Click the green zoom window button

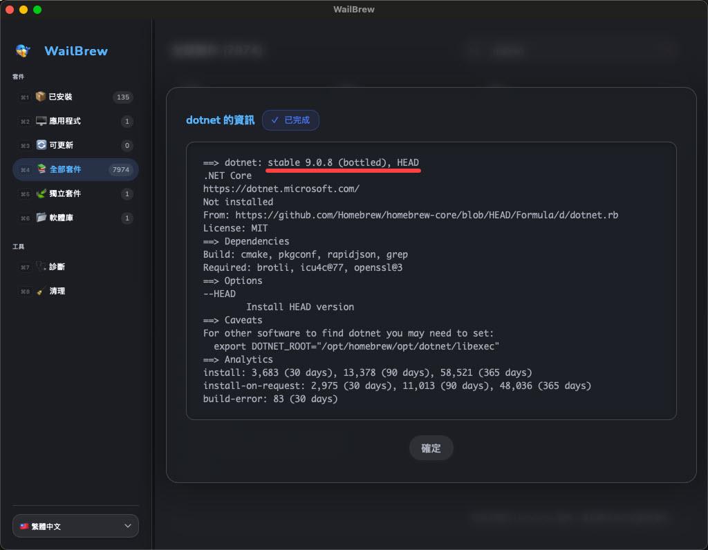[37, 10]
